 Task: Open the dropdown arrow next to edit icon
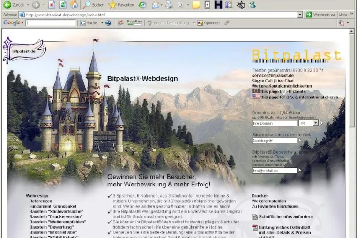[x=188, y=5]
